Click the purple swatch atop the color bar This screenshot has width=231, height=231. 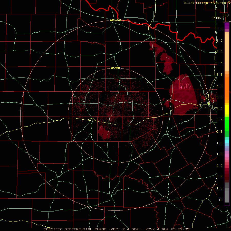227,26
